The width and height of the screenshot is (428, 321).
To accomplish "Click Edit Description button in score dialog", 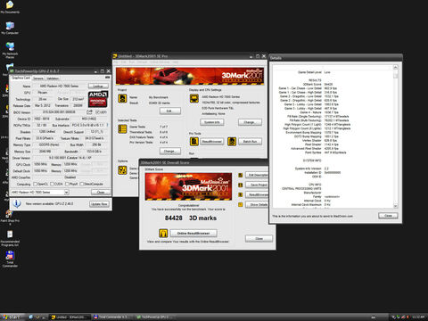I will coord(257,175).
